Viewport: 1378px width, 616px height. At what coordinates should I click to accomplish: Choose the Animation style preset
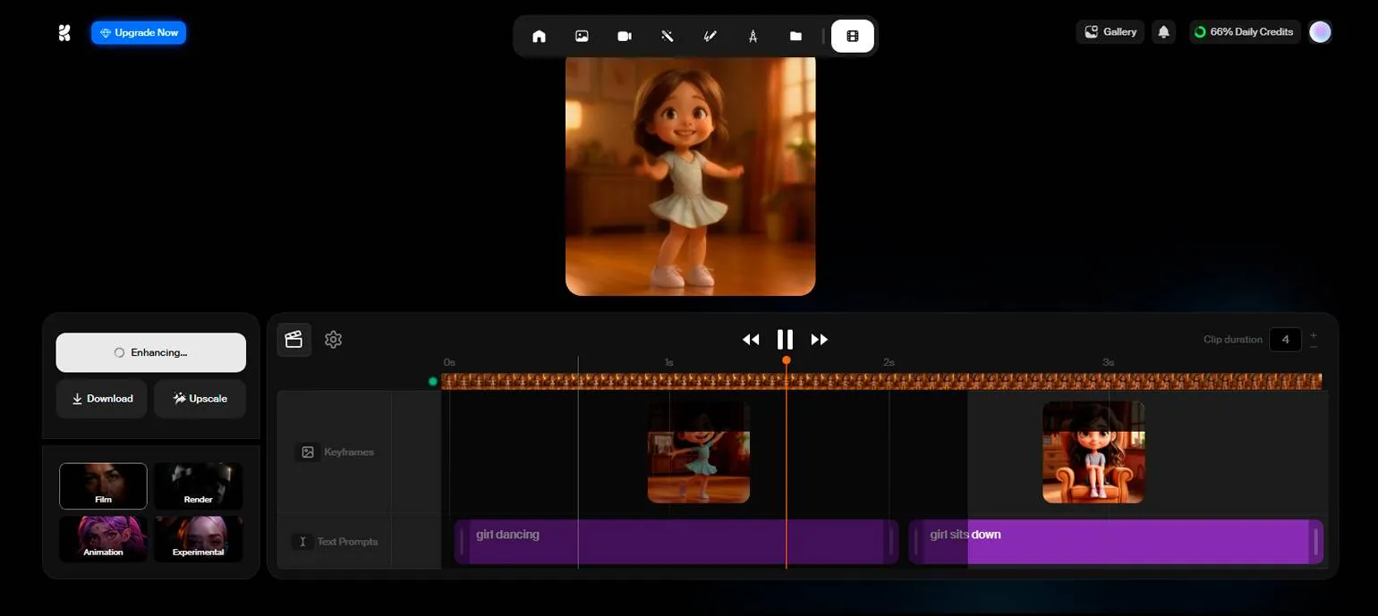tap(103, 538)
